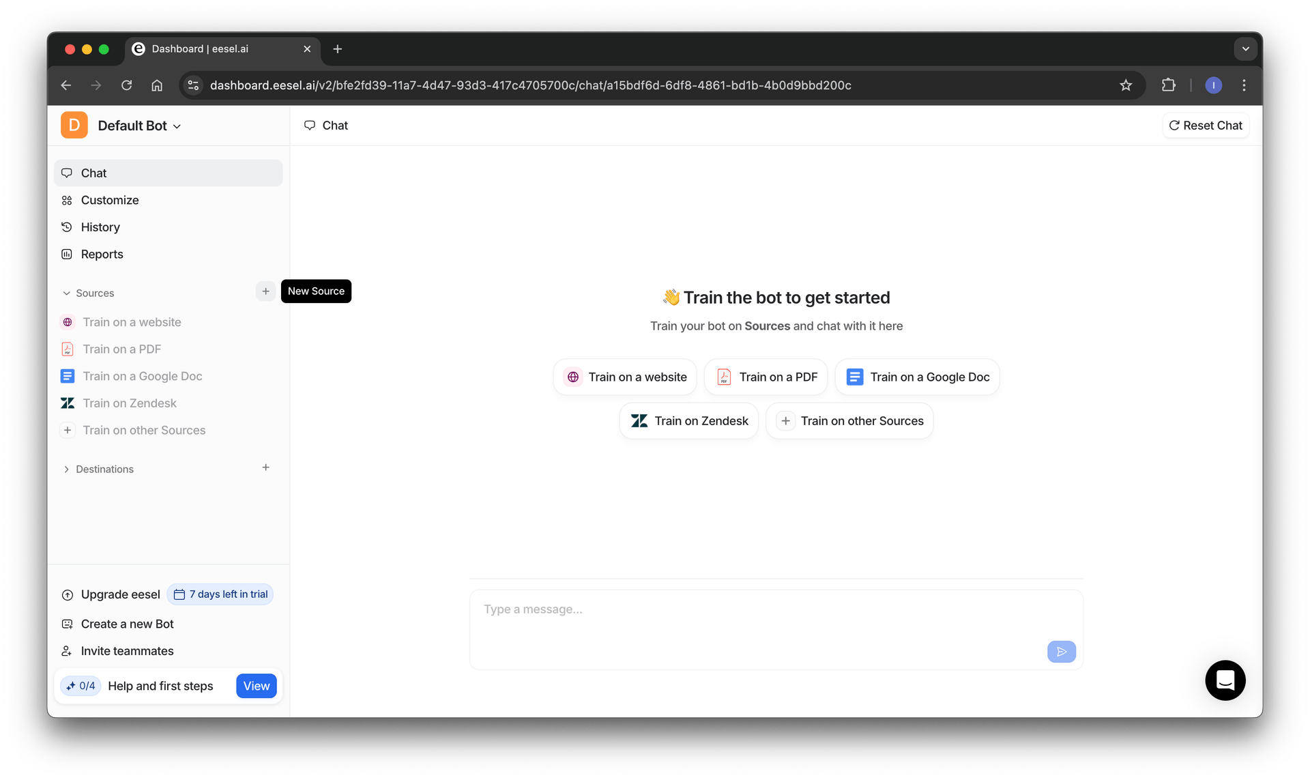Click Invite teammates
This screenshot has height=780, width=1310.
(x=127, y=651)
